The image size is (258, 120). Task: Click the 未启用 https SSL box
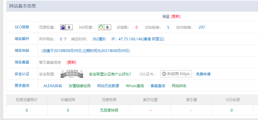176,74
